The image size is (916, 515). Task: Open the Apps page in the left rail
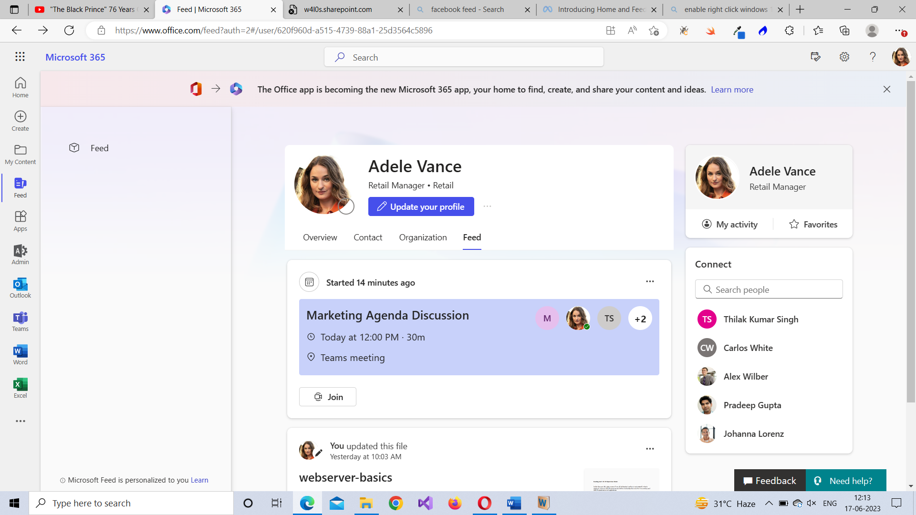click(20, 221)
